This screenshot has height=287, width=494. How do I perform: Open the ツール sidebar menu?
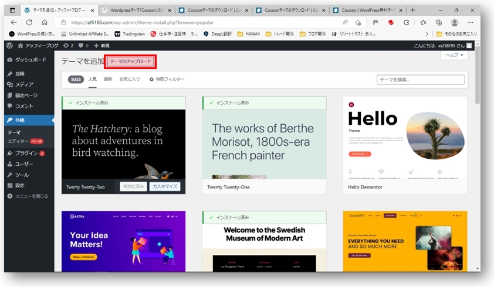click(x=29, y=175)
